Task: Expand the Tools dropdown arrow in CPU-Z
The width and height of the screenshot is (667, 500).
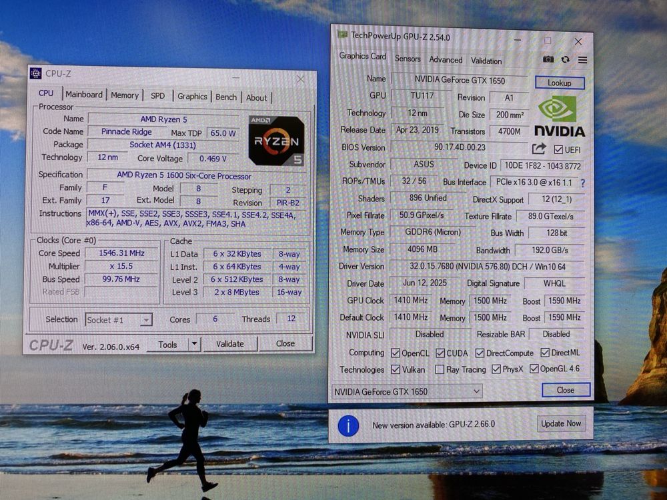Action: [x=194, y=344]
